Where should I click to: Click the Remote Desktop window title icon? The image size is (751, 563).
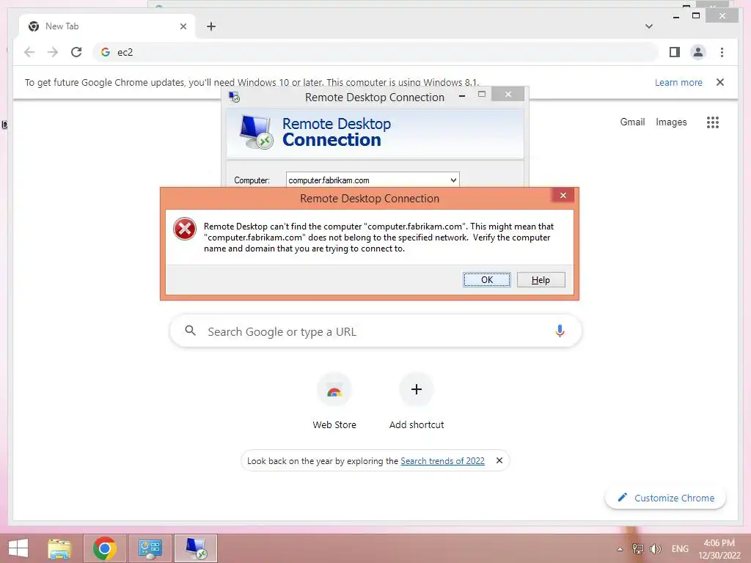coord(234,97)
